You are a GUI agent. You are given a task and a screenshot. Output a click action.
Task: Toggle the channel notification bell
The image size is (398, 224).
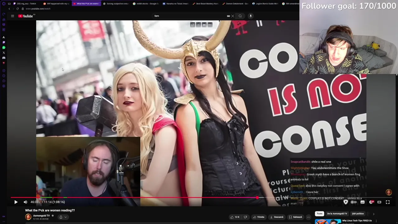(x=61, y=217)
